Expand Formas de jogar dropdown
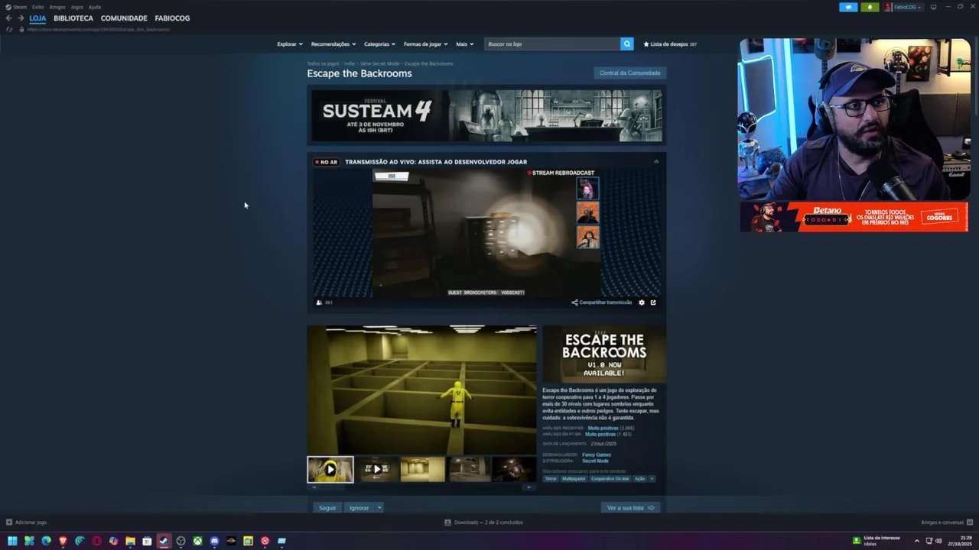 click(425, 44)
